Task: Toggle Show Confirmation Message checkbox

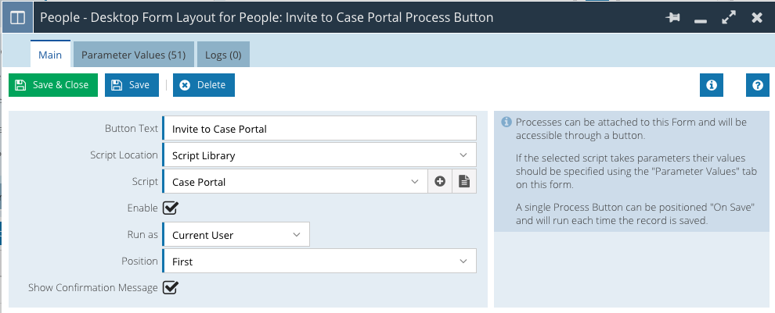Action: 170,287
